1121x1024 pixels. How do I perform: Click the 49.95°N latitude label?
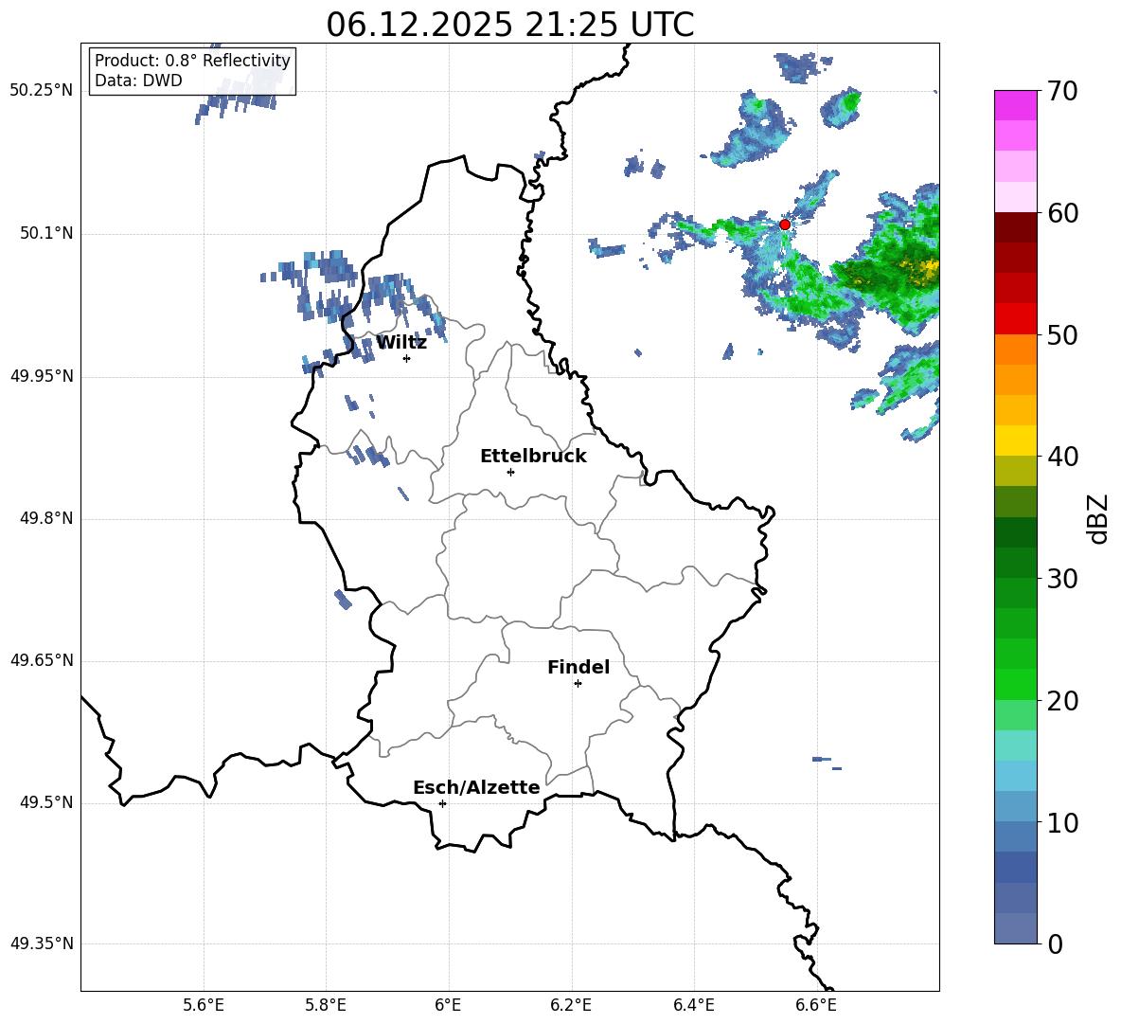pos(42,376)
